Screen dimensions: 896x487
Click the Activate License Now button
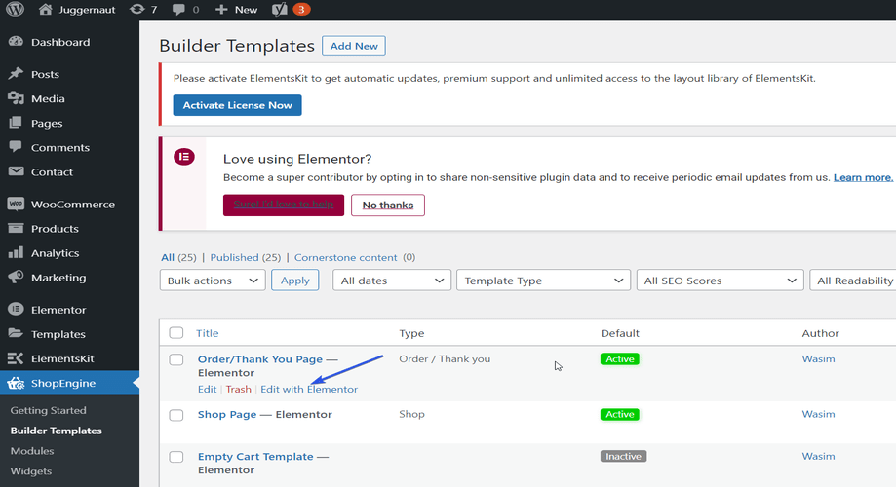(237, 105)
